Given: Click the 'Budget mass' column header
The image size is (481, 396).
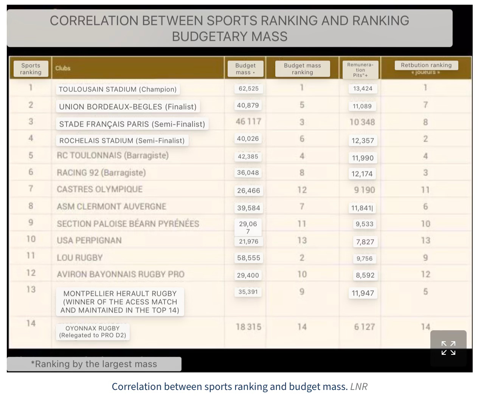Looking at the screenshot, I should coord(245,69).
